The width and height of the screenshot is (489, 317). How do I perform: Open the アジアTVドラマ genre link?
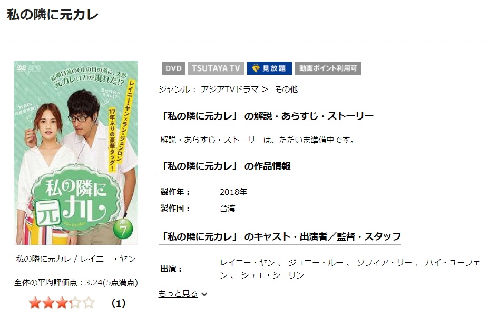click(x=230, y=90)
